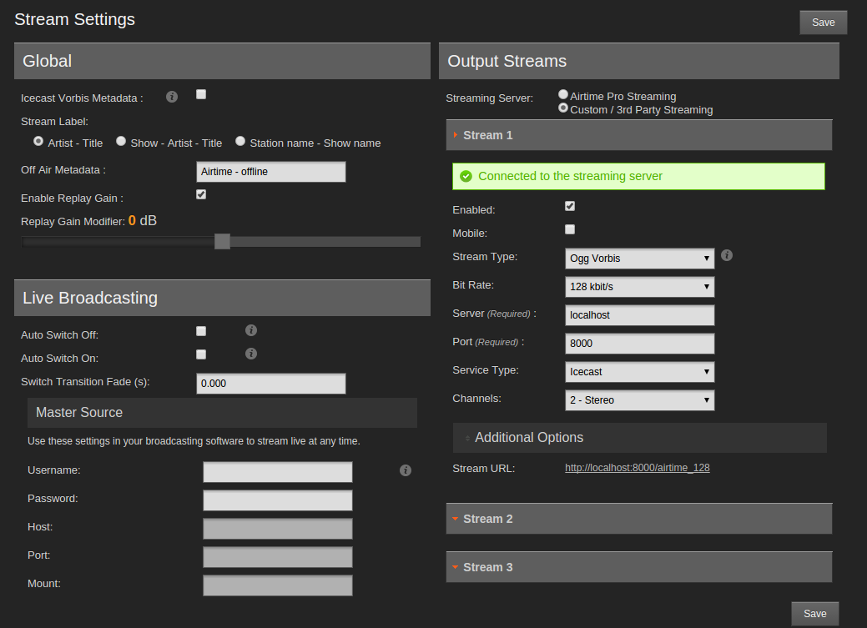The image size is (867, 628).
Task: Click the Master Source header
Action: pos(222,413)
